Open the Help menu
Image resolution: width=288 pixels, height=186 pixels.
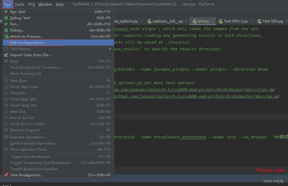[x=60, y=4]
